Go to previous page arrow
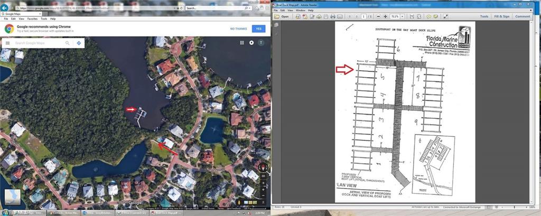The width and height of the screenshot is (541, 216). tap(350, 16)
